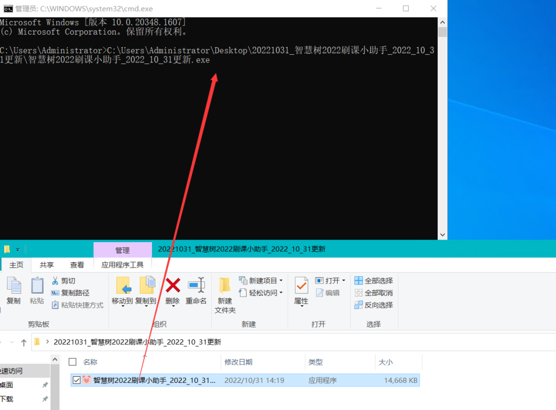This screenshot has height=410, width=556.
Task: Collapse the navigation pane scroll-up arrow
Action: (55, 359)
